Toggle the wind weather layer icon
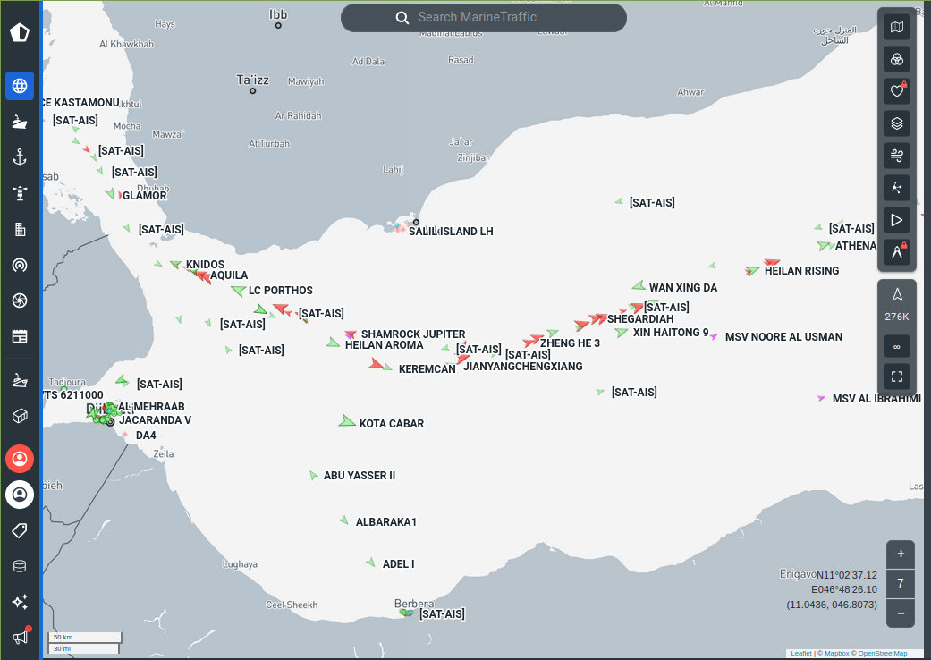This screenshot has width=931, height=660. [896, 156]
